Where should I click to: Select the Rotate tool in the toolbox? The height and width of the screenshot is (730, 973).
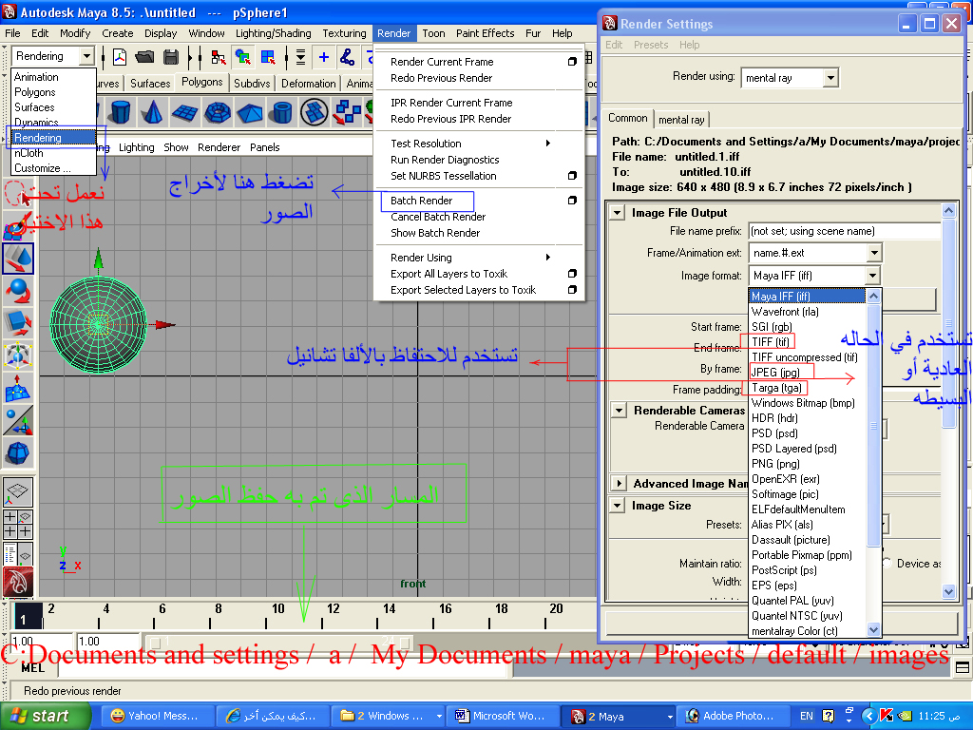coord(18,291)
